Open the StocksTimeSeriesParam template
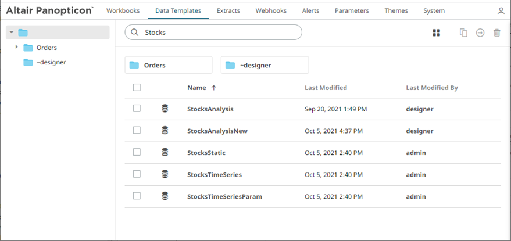The image size is (511, 241). (x=224, y=196)
